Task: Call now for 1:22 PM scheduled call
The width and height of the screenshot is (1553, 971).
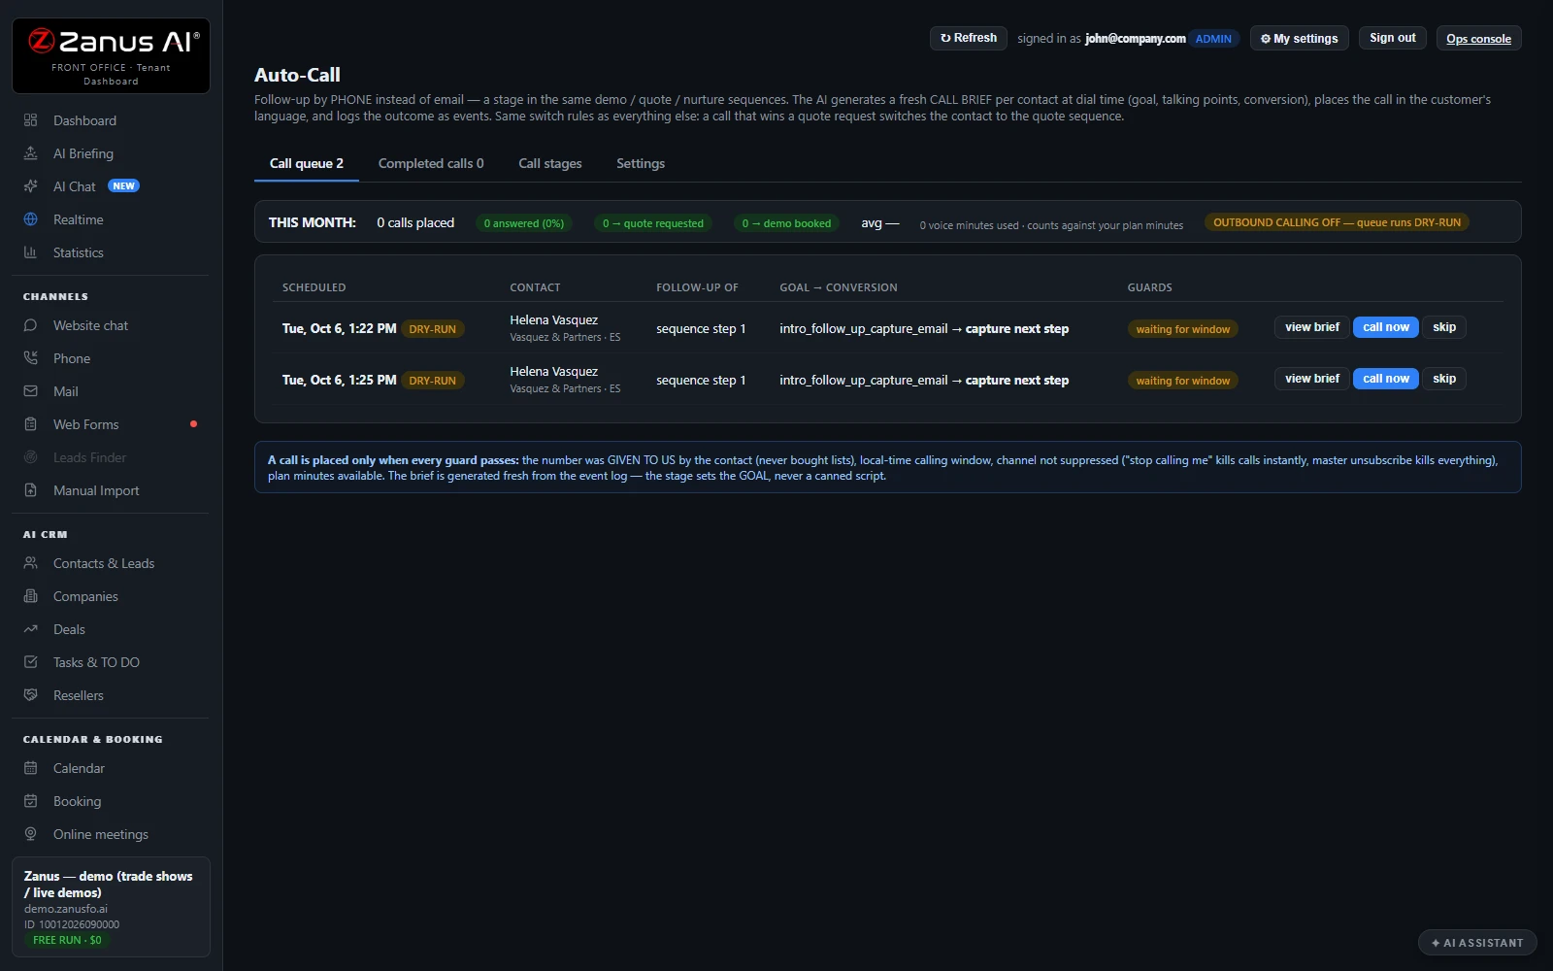Action: 1386,327
